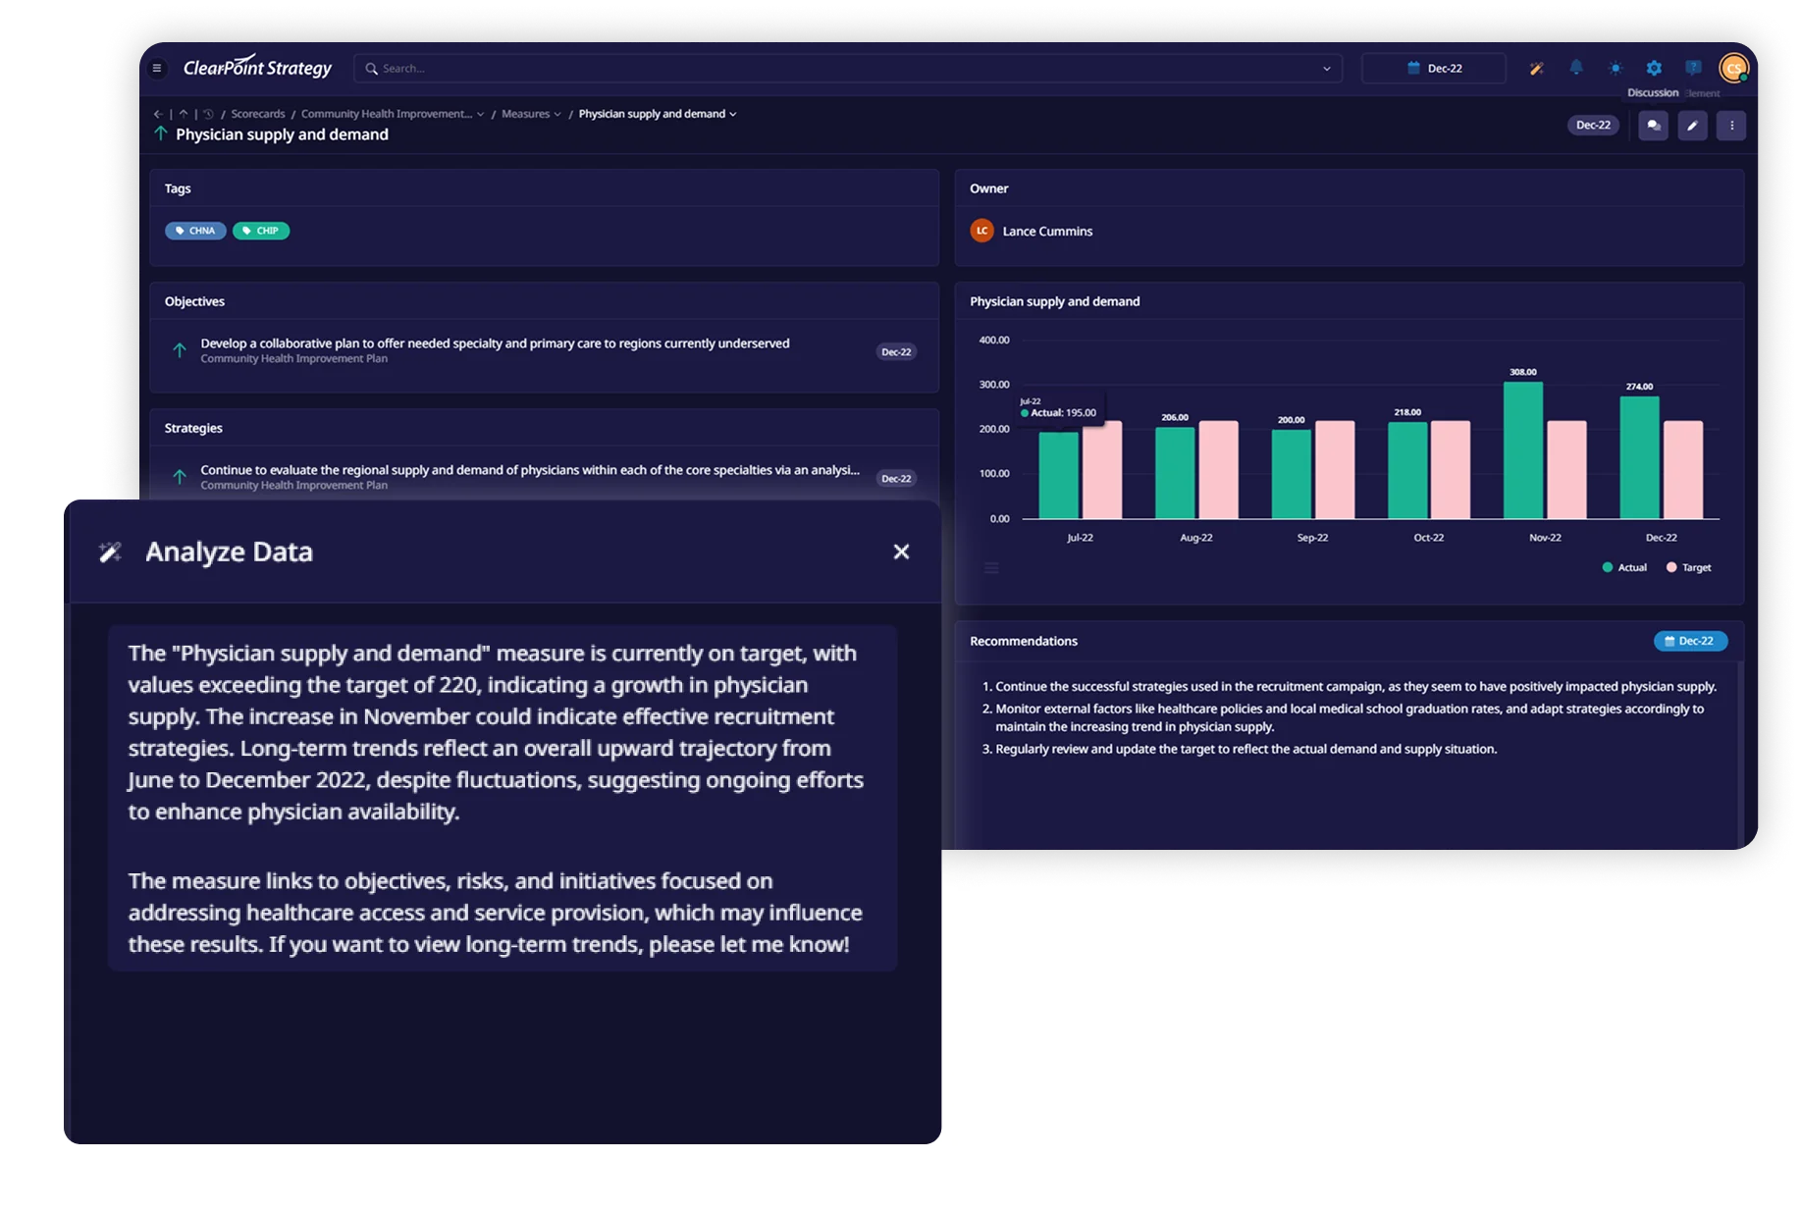
Task: Toggle the hamburger menu beside ClearPoint Strategy
Action: pyautogui.click(x=157, y=68)
